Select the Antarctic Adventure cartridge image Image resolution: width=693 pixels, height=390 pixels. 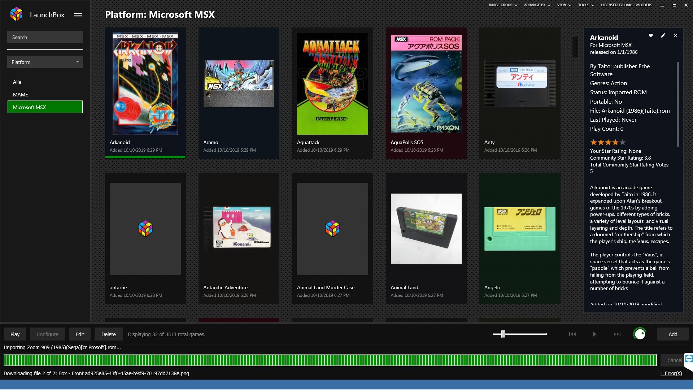239,229
